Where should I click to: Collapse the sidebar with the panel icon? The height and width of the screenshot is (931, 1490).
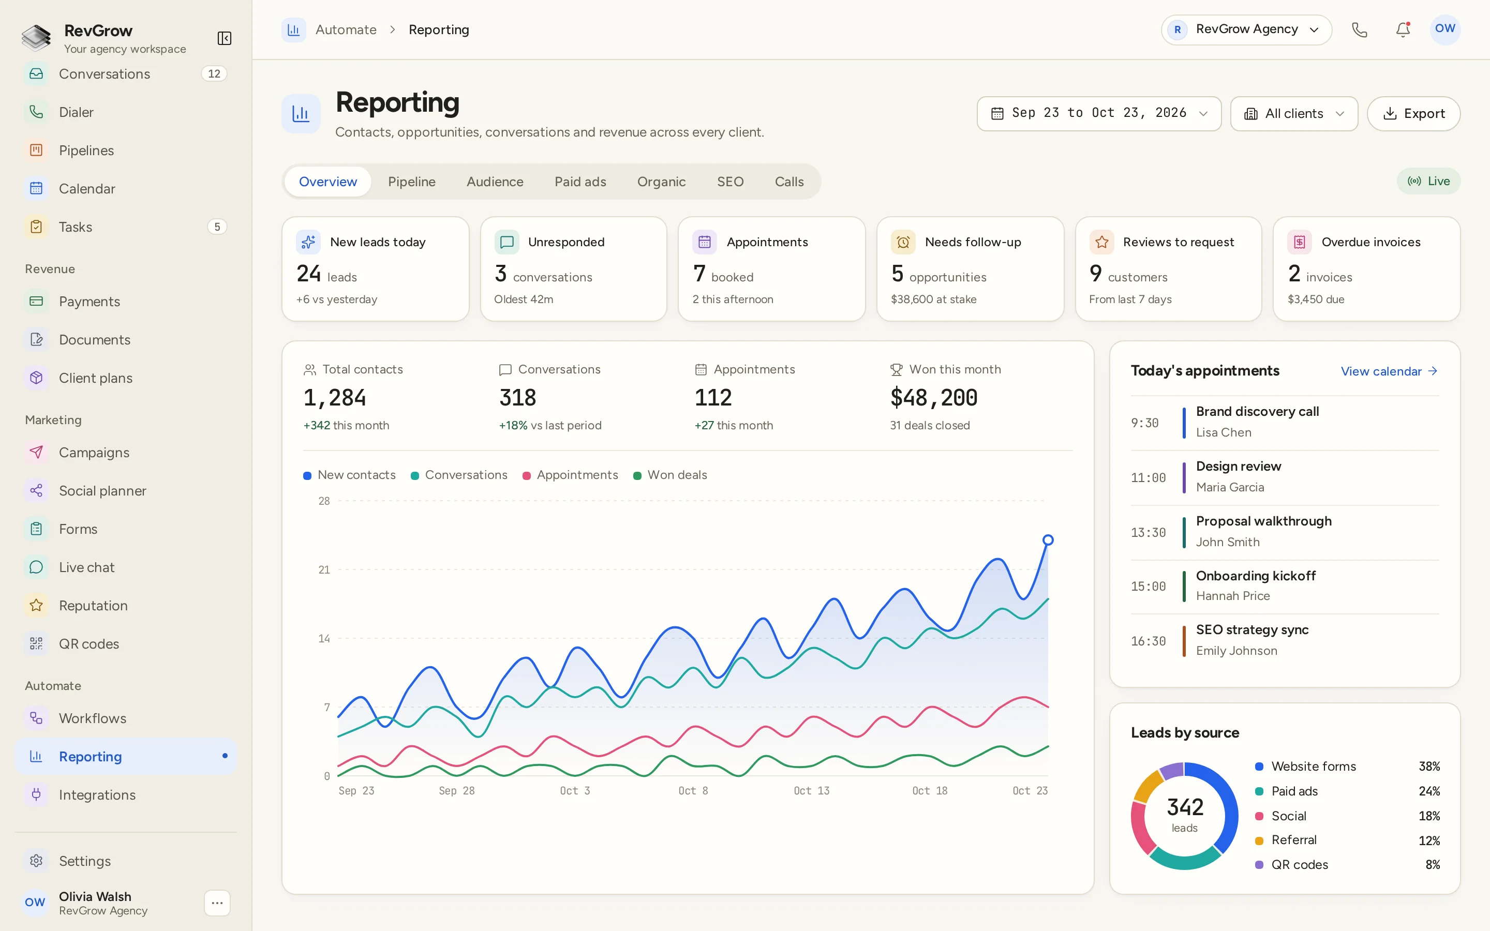224,38
